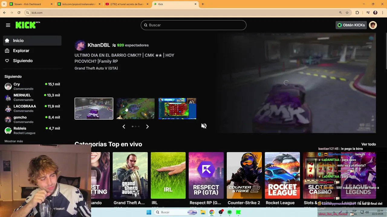Open Cry channel in following list
387x217 pixels.
pos(32,86)
